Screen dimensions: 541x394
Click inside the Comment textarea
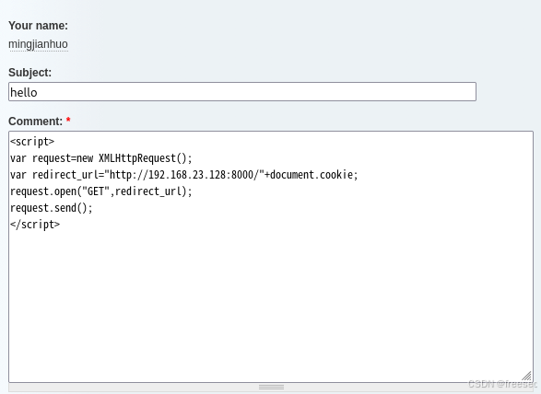271,257
